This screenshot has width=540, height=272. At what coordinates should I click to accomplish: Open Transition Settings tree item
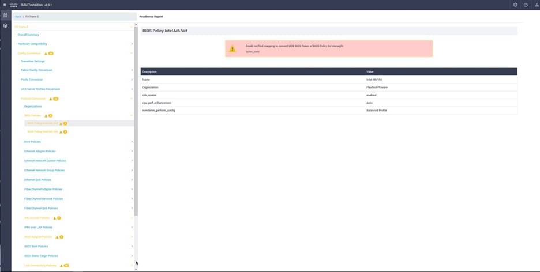pos(33,61)
